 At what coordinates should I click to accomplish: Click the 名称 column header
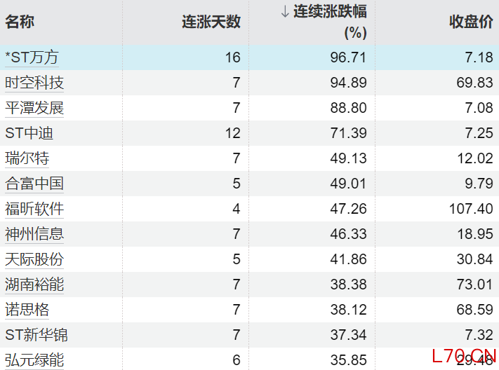[x=20, y=22]
